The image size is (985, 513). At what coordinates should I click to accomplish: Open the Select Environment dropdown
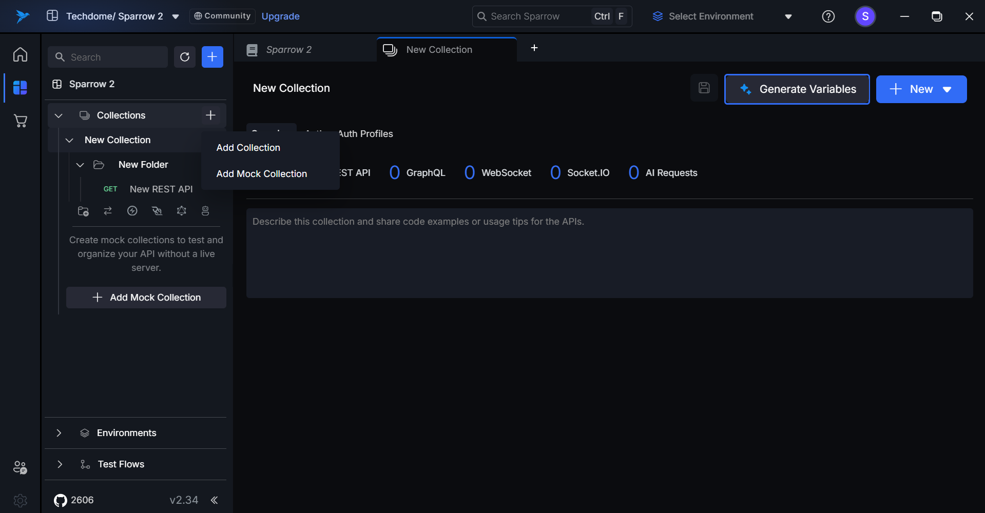[x=722, y=16]
